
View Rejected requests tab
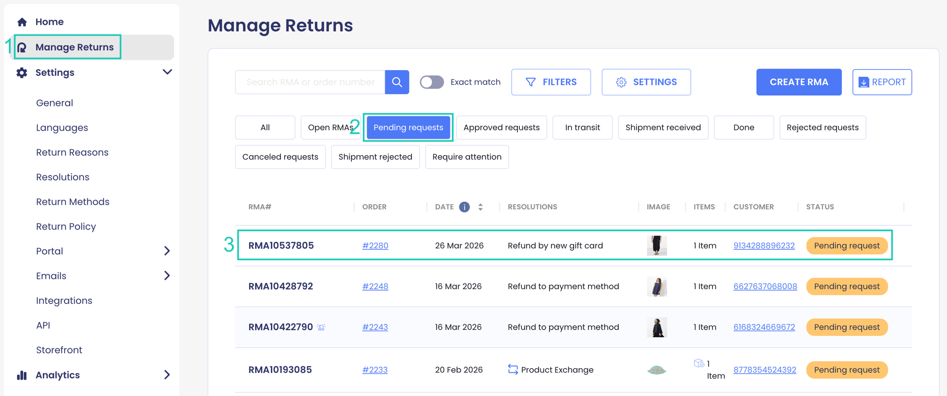[x=823, y=127]
